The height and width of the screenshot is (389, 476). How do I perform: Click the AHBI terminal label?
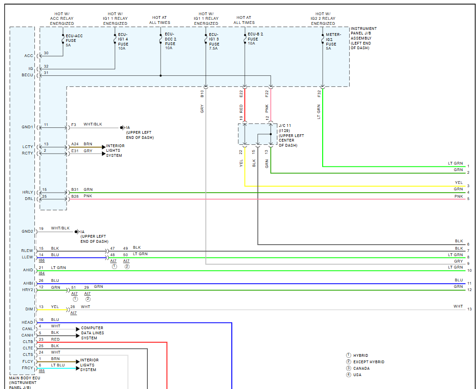click(x=28, y=283)
